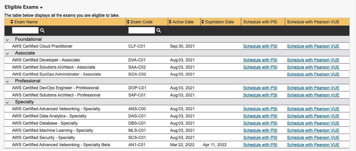Collapse the Eligible Exams section arrow
Image resolution: width=356 pixels, height=151 pixels.
[41, 8]
